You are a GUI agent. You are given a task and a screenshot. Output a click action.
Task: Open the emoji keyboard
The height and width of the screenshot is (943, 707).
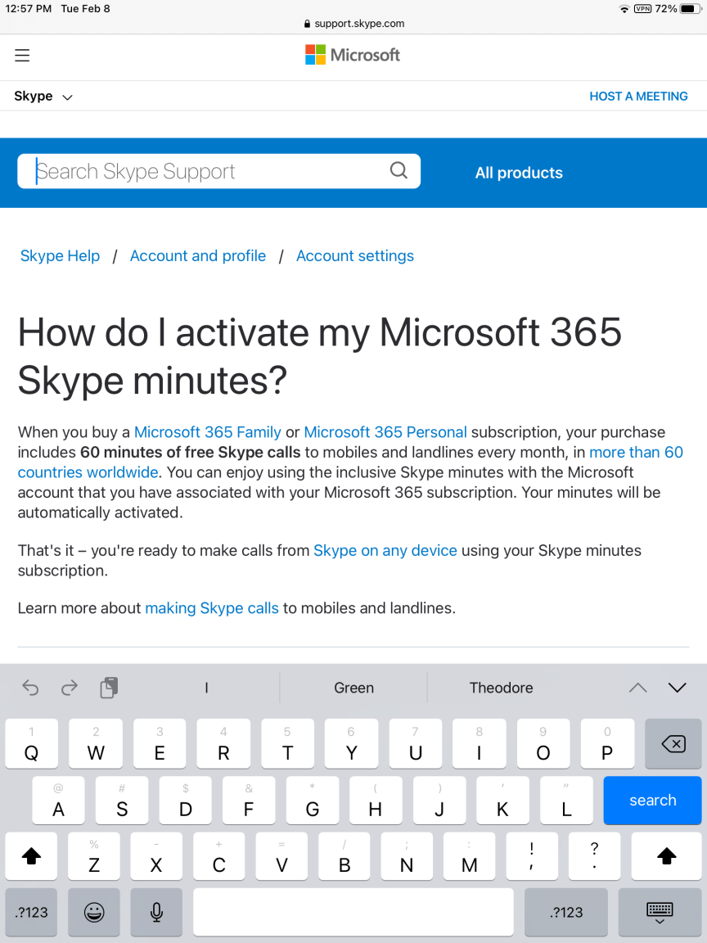(94, 913)
